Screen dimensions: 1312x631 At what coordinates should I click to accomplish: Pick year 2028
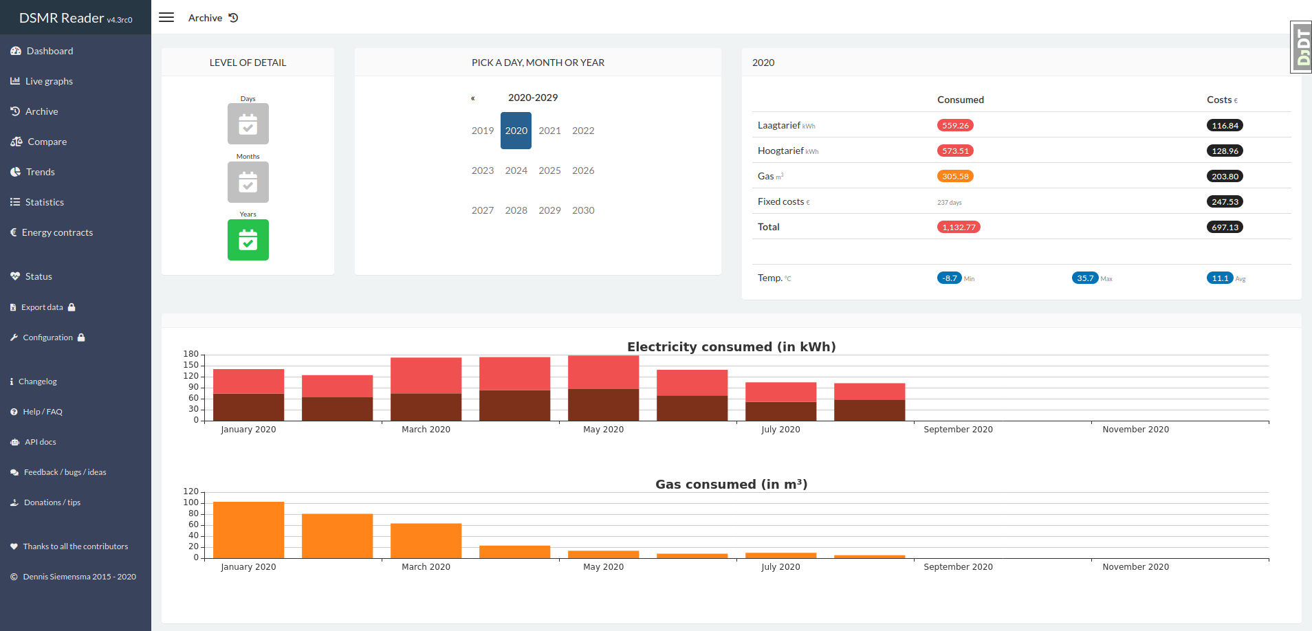[516, 210]
